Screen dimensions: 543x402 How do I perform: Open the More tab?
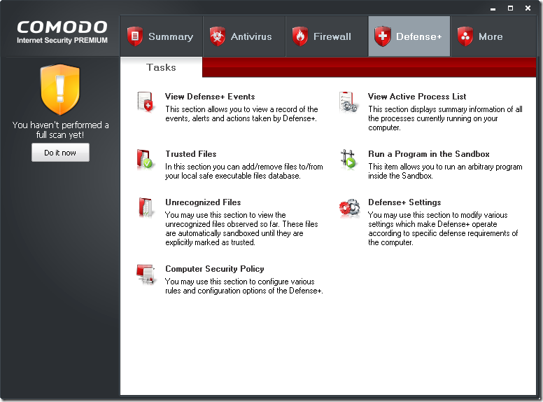click(493, 36)
